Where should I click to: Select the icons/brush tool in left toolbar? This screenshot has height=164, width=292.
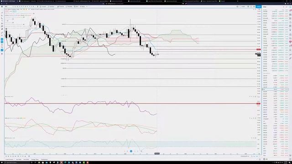(x=2, y=29)
